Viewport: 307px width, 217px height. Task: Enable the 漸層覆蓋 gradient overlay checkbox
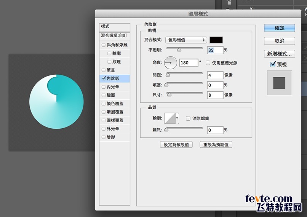pos(104,112)
